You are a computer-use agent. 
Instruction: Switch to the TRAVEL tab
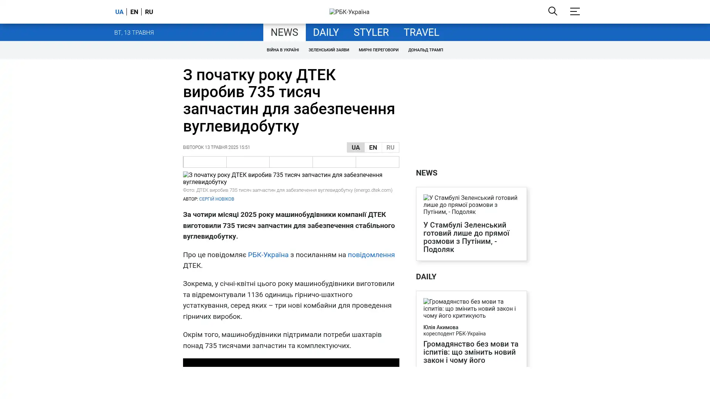pos(421,32)
